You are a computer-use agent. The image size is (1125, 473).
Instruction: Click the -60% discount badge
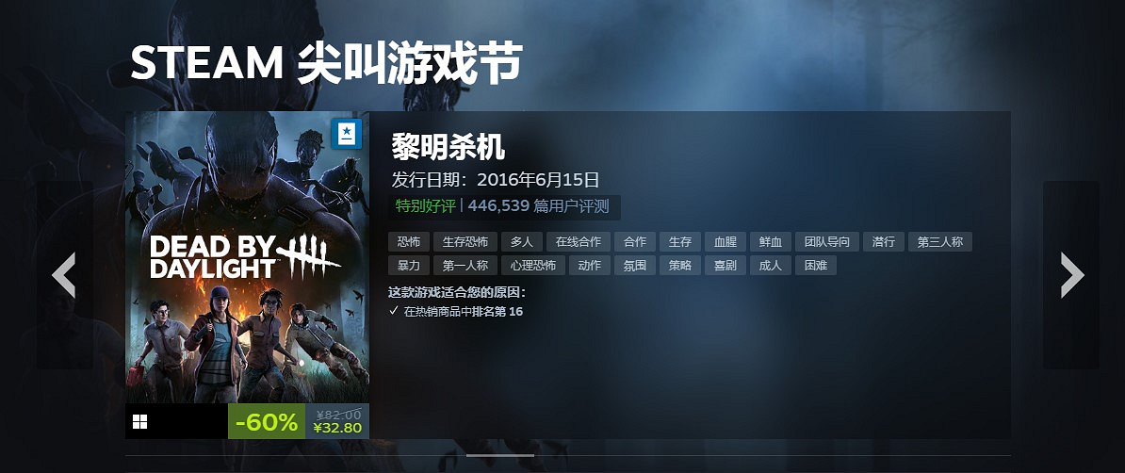[x=267, y=422]
